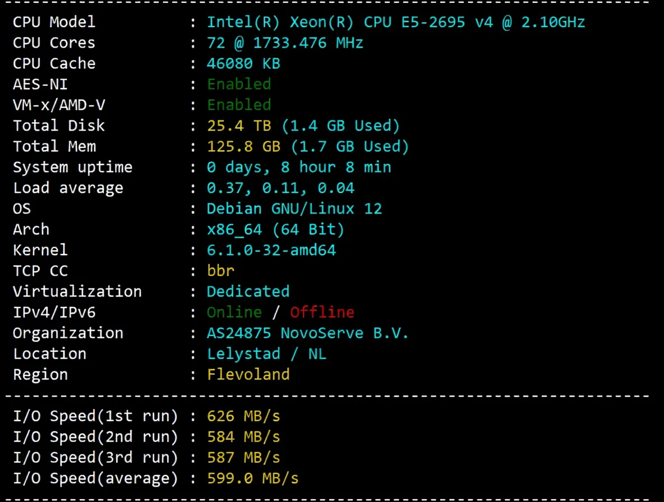This screenshot has height=502, width=664.
Task: Select the System uptime line
Action: pyautogui.click(x=72, y=167)
